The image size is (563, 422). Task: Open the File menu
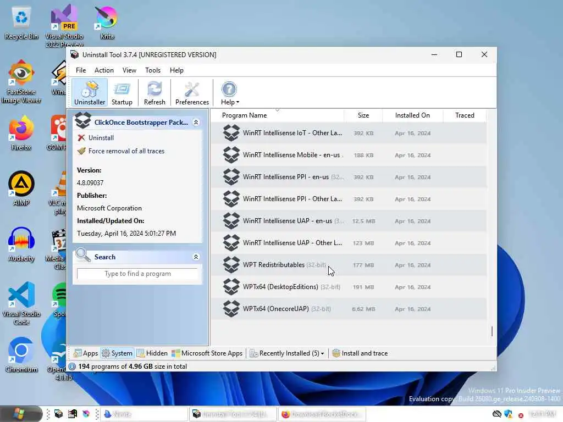81,70
